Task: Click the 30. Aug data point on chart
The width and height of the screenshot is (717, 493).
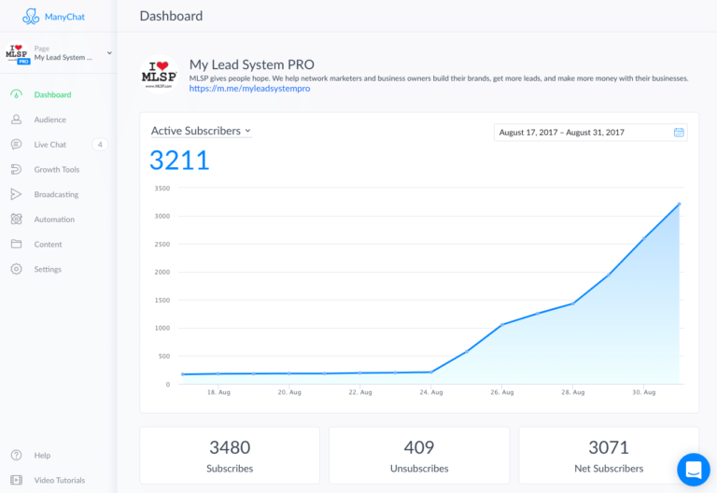Action: (644, 239)
